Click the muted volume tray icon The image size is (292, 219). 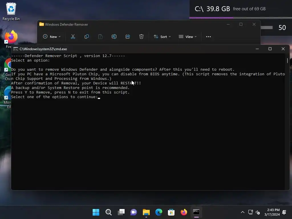click(258, 212)
